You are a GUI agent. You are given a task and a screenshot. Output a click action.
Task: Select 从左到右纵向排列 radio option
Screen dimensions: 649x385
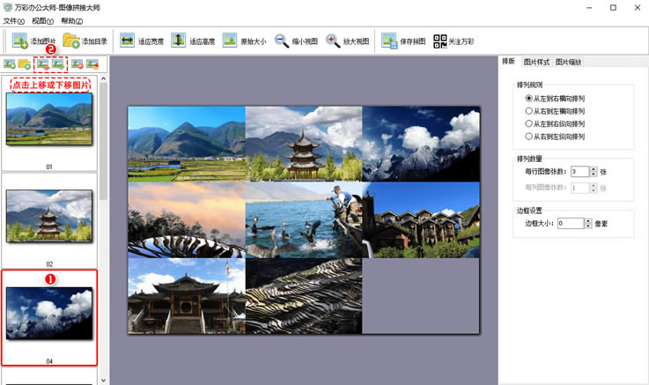(x=528, y=124)
